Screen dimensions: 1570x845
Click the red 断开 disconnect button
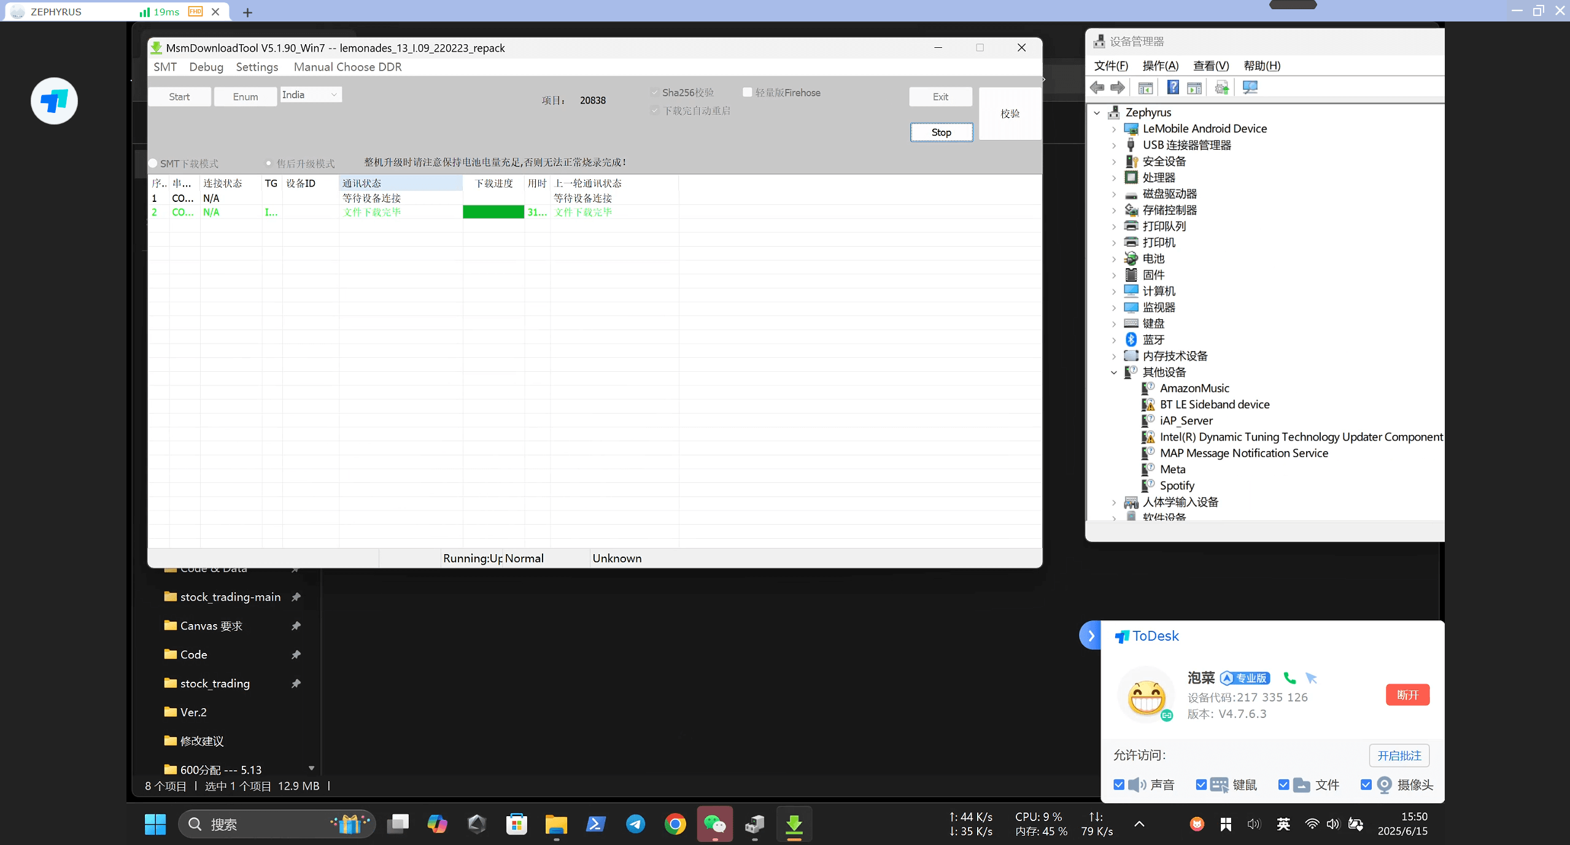coord(1407,695)
